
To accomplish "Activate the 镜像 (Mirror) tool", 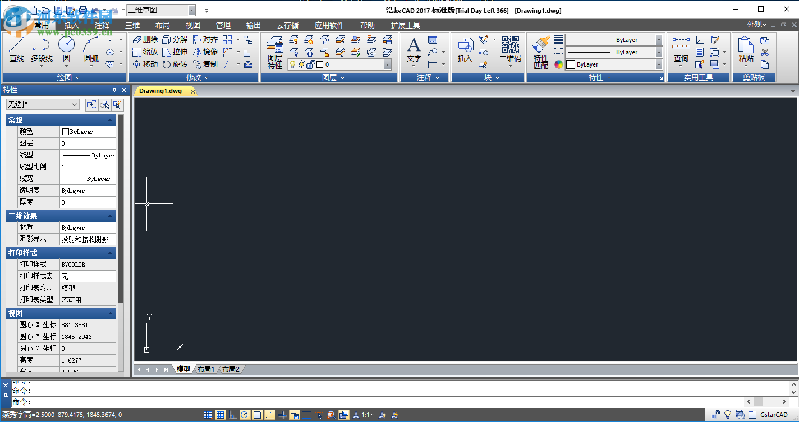I will (205, 52).
